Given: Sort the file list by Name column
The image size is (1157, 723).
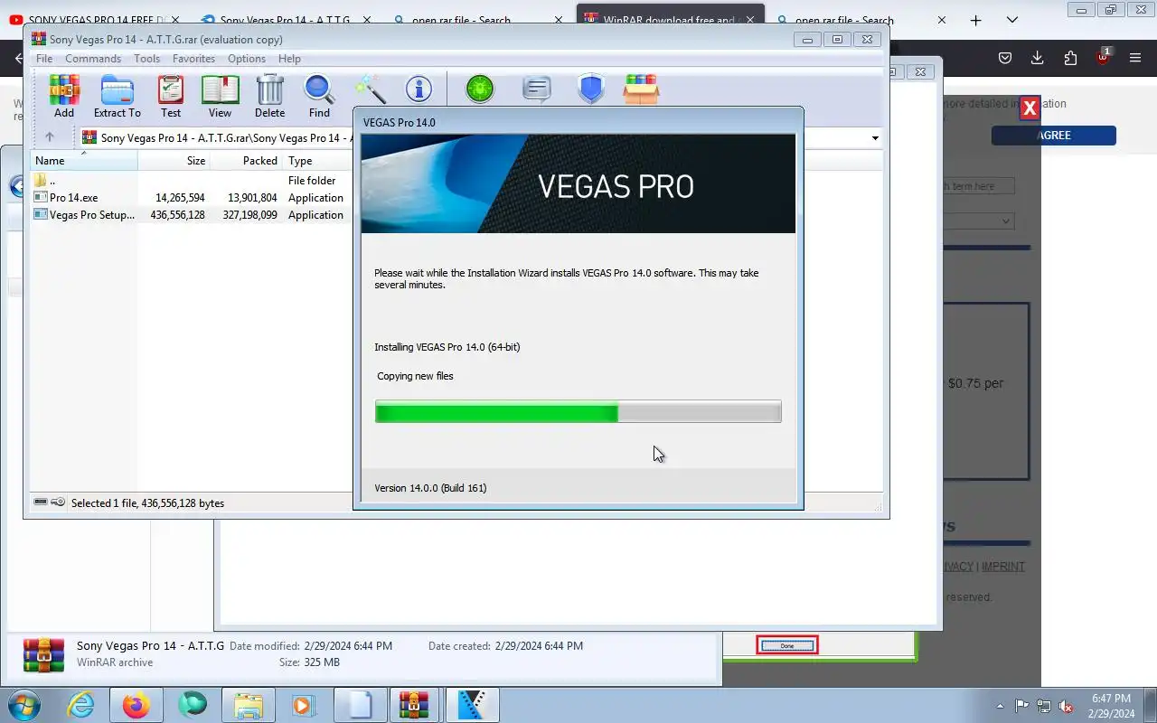Looking at the screenshot, I should [84, 161].
